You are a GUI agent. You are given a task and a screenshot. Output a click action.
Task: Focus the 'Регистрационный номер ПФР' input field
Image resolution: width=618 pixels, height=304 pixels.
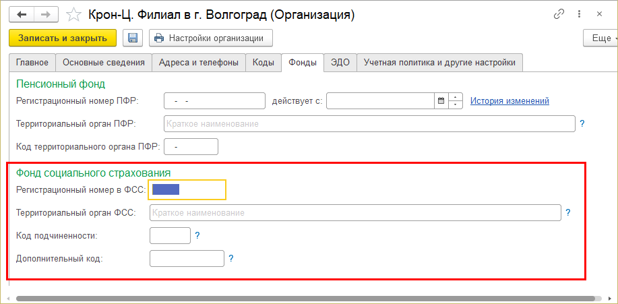tap(214, 101)
